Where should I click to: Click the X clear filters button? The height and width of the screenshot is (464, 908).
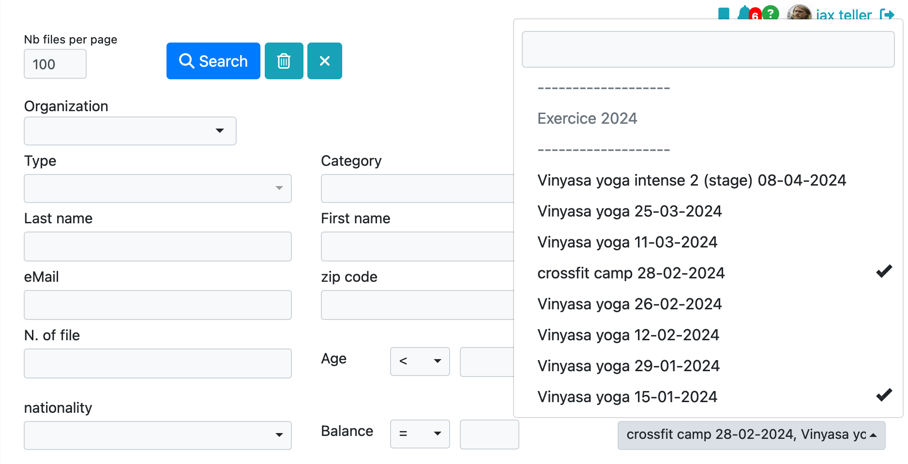324,61
